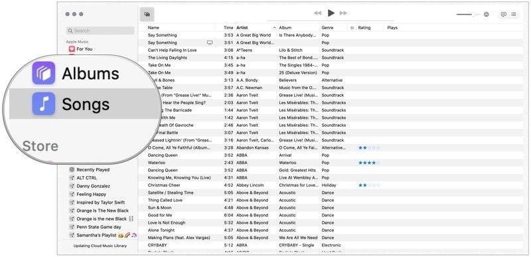Click the Recently Played clock icon
Screen dimensions: 531x257
pos(72,169)
